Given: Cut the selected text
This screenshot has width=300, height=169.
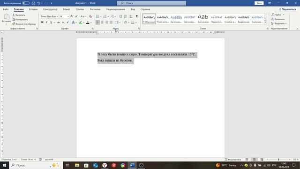Looking at the screenshot, I should click(x=19, y=15).
